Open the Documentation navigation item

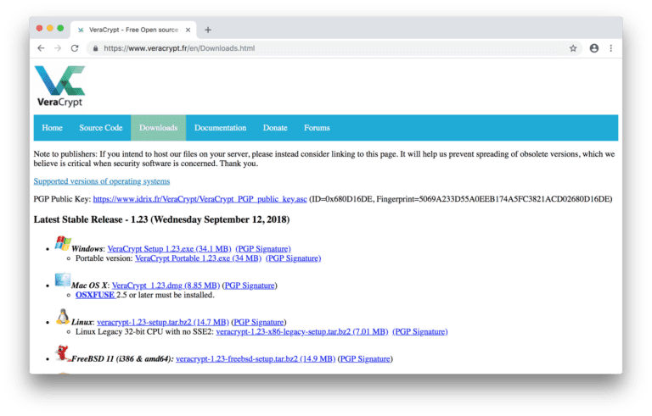click(221, 128)
